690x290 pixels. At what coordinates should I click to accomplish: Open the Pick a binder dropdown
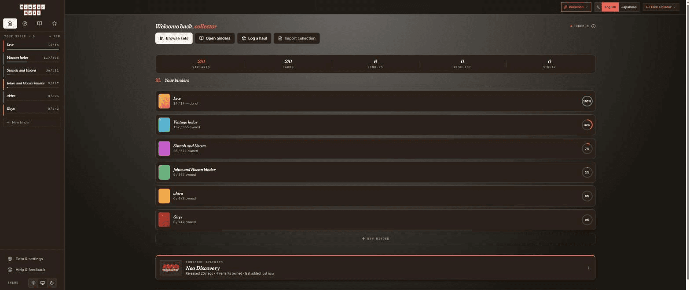coord(661,7)
